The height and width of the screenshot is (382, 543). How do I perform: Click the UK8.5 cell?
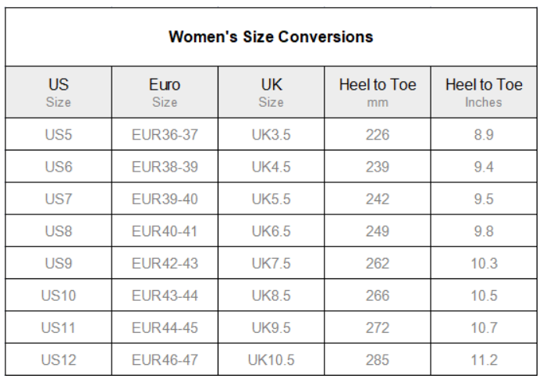pos(271,295)
